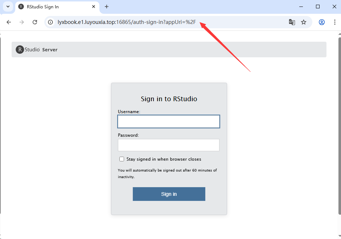Viewport: 341px width, 239px height.
Task: Click the automatic sign-out notice text
Action: (x=167, y=173)
